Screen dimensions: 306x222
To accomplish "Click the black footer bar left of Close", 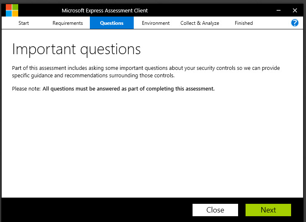I will tap(95, 210).
